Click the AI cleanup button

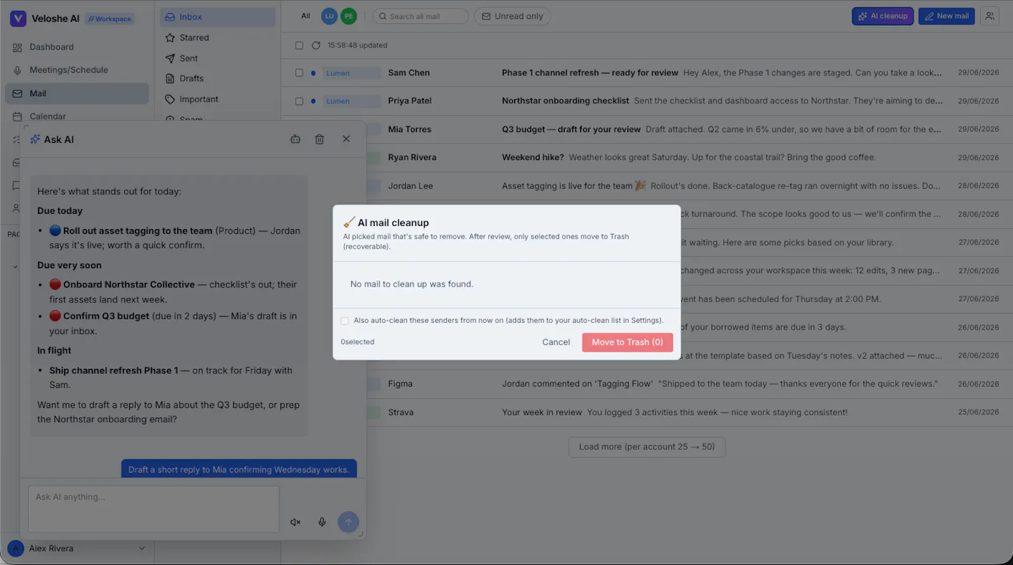[883, 16]
